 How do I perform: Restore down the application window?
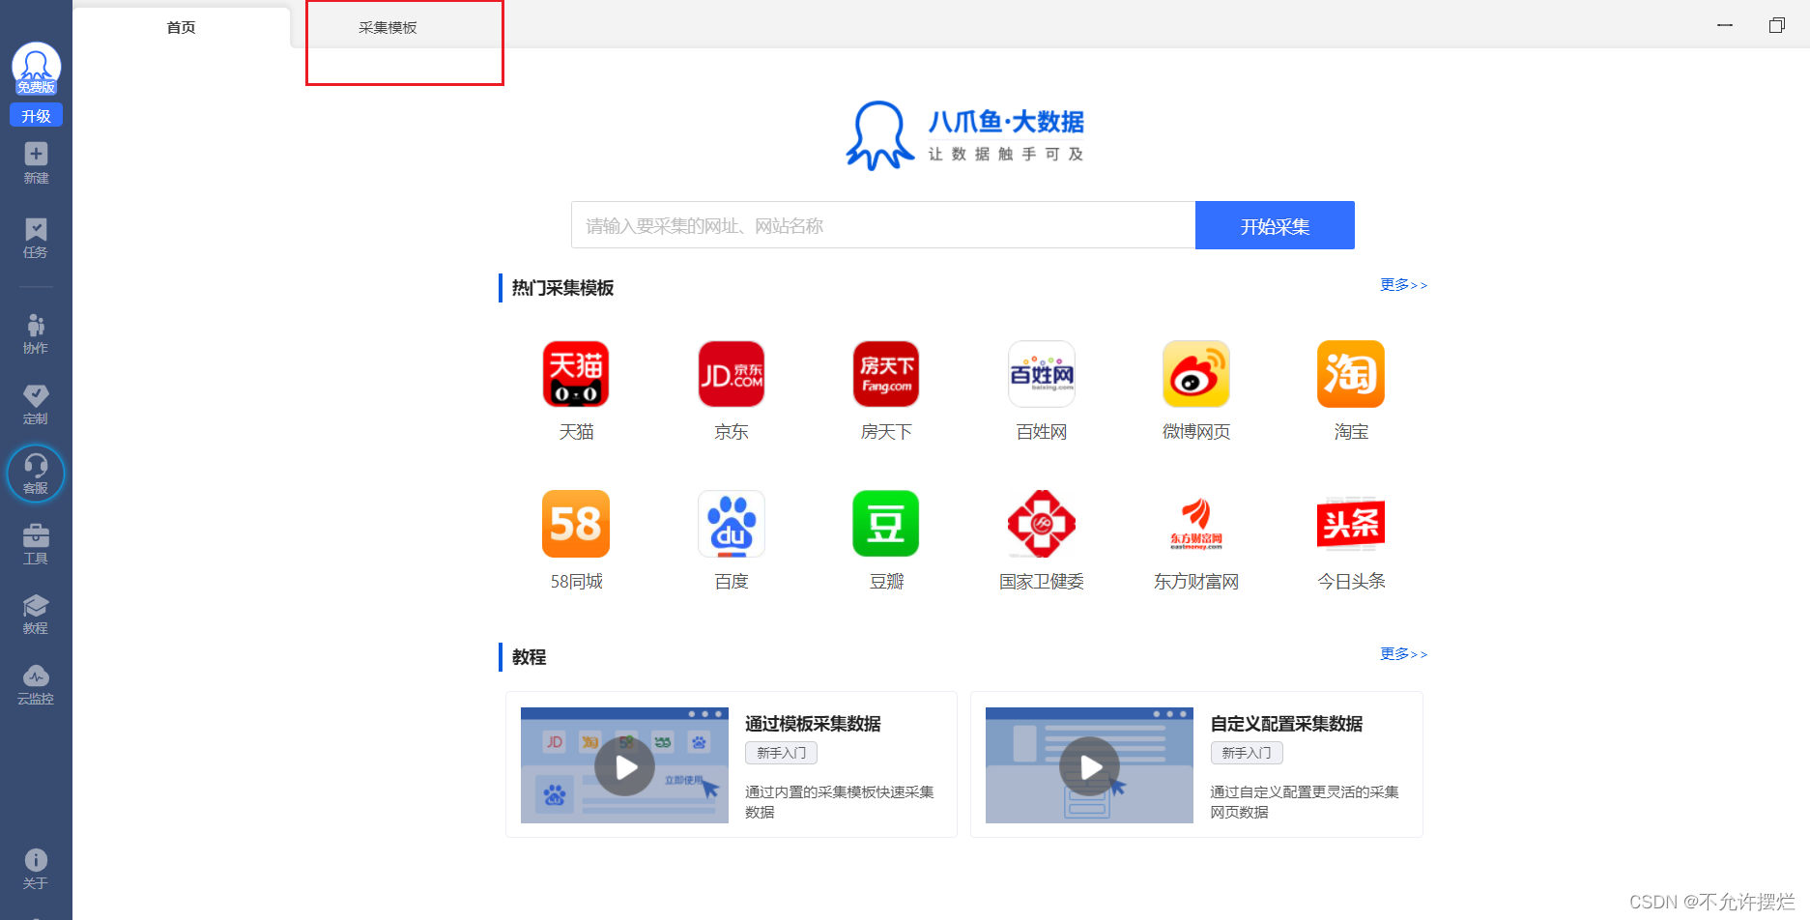1776,25
